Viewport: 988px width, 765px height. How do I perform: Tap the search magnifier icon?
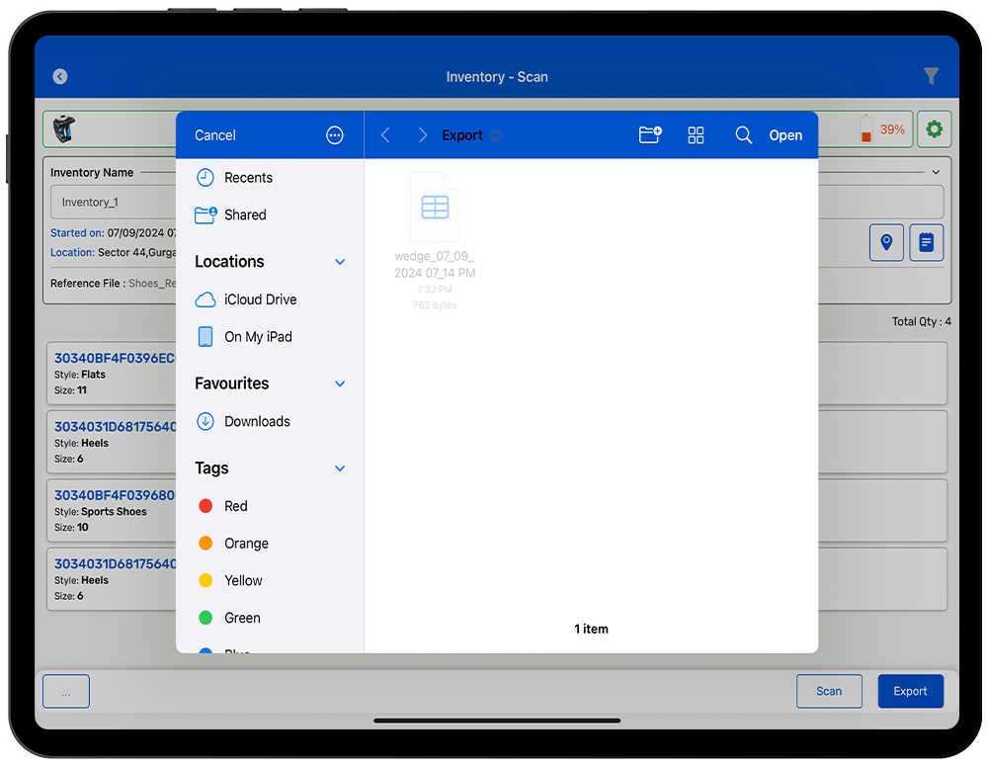(x=743, y=135)
